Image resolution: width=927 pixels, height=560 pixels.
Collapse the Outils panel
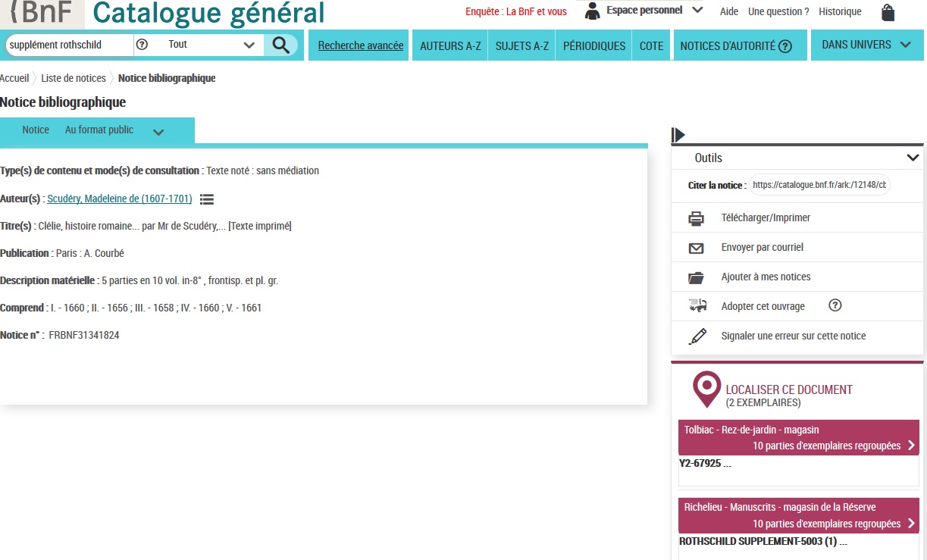(x=913, y=158)
